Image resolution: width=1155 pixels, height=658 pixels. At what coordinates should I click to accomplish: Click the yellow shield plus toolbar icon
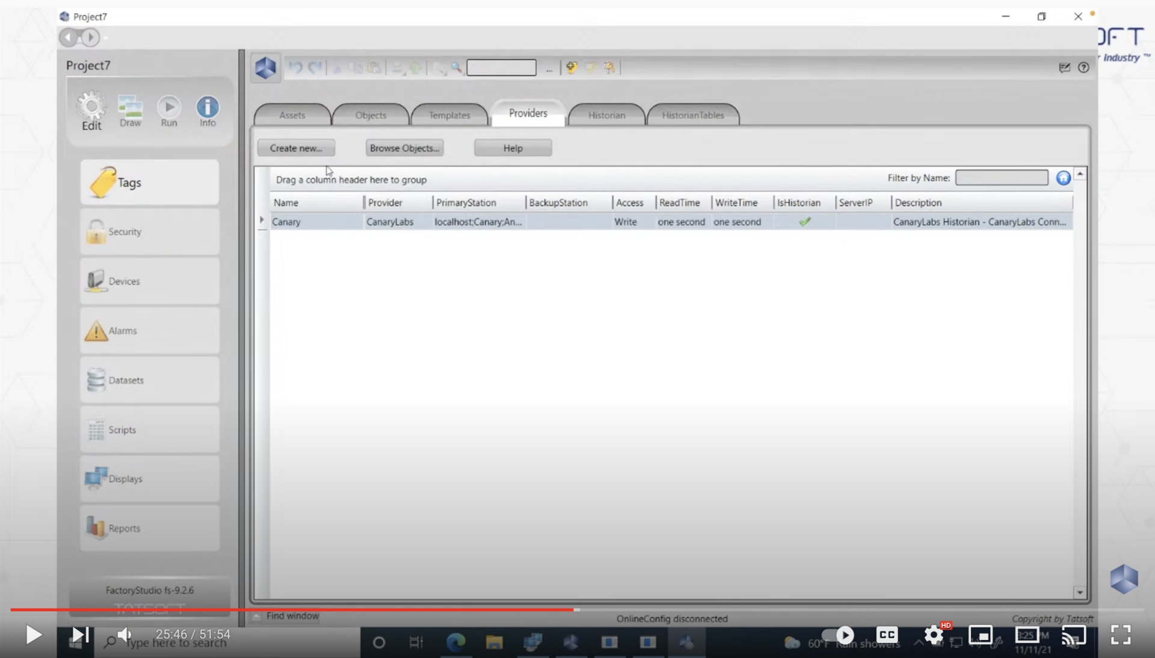571,67
